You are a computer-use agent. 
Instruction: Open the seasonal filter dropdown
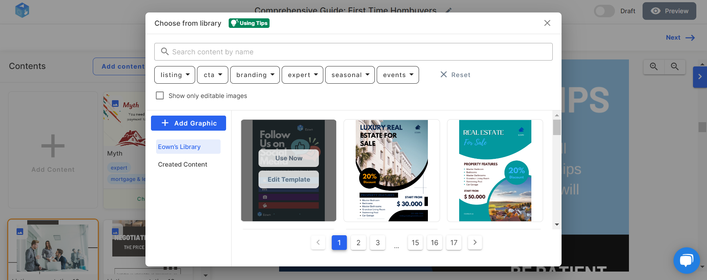(350, 75)
